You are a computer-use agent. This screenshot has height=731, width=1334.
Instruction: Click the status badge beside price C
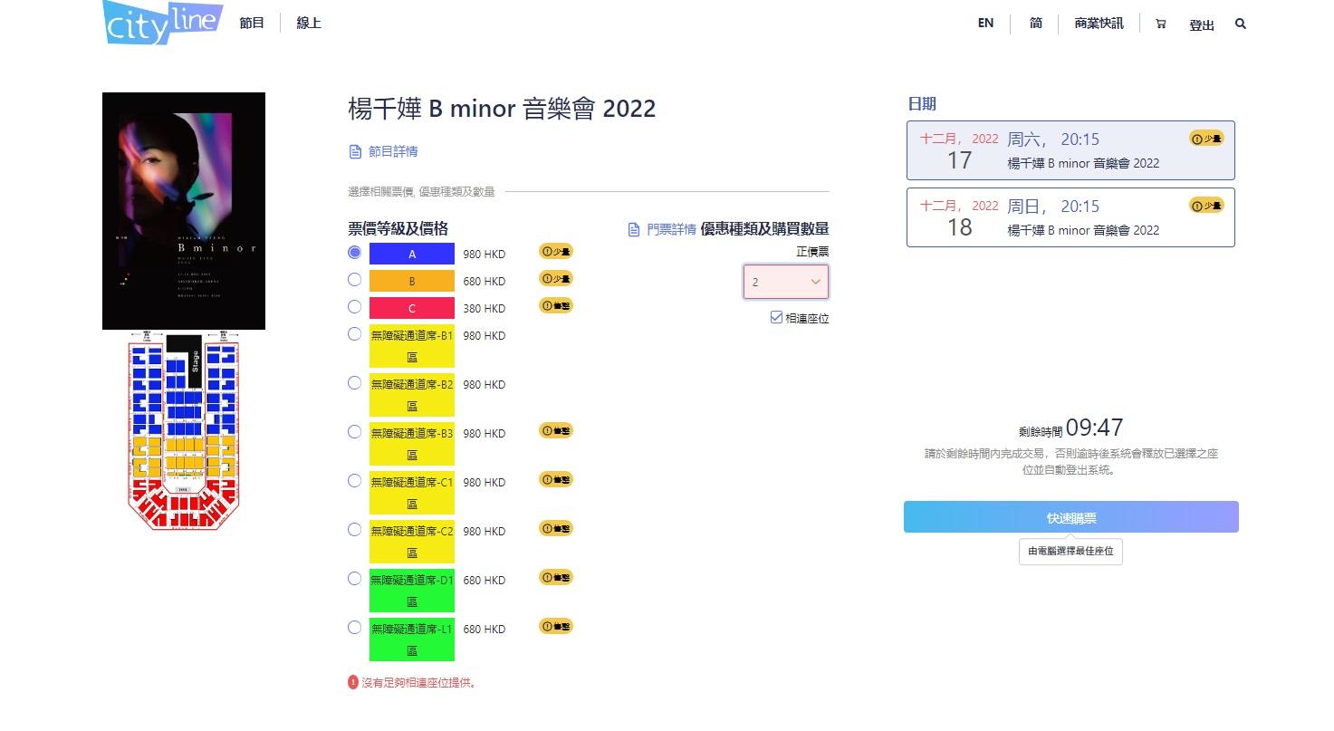tap(556, 306)
